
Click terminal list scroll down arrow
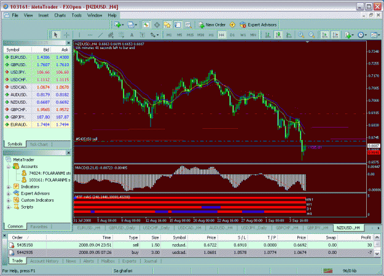(x=377, y=253)
